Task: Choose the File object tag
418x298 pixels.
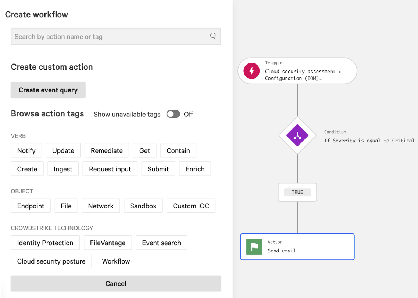Action: pos(66,206)
